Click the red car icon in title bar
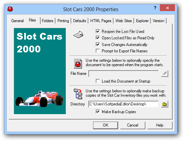The height and width of the screenshot is (141, 184). (10, 9)
